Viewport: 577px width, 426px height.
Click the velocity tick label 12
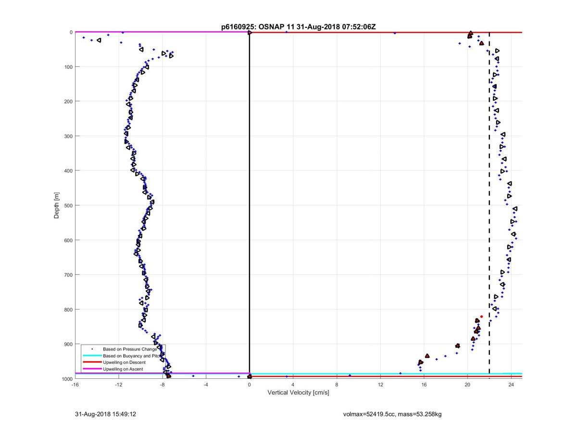click(380, 385)
